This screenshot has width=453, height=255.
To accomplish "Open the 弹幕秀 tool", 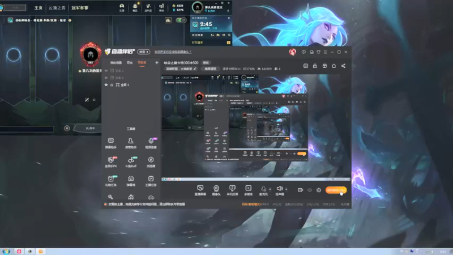I will 131,181.
